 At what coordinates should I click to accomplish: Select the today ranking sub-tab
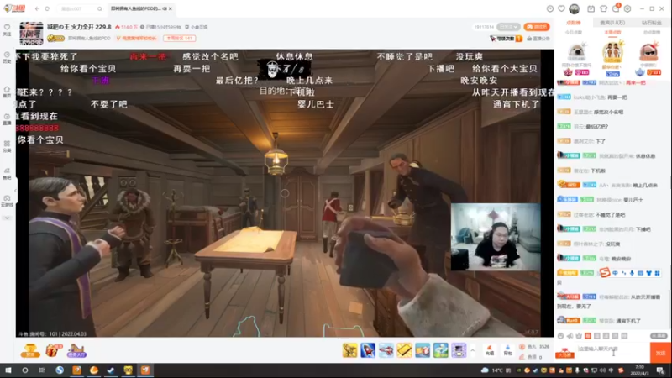tap(574, 32)
